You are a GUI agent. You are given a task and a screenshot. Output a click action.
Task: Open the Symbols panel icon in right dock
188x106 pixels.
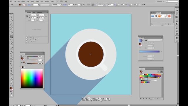pyautogui.click(x=177, y=17)
